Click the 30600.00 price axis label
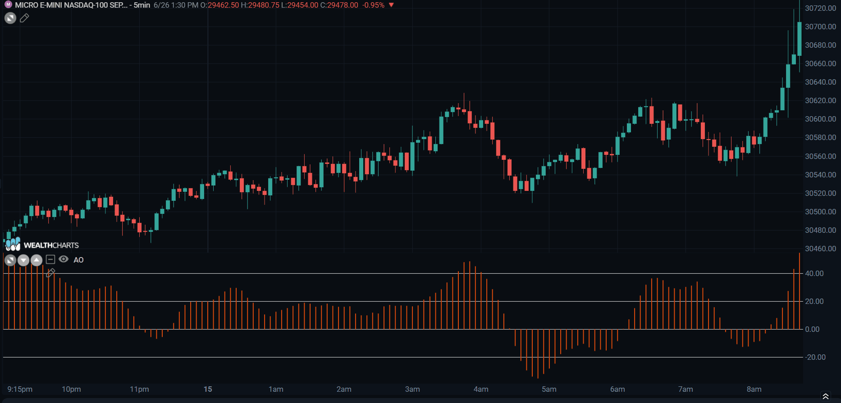The image size is (841, 403). click(820, 119)
